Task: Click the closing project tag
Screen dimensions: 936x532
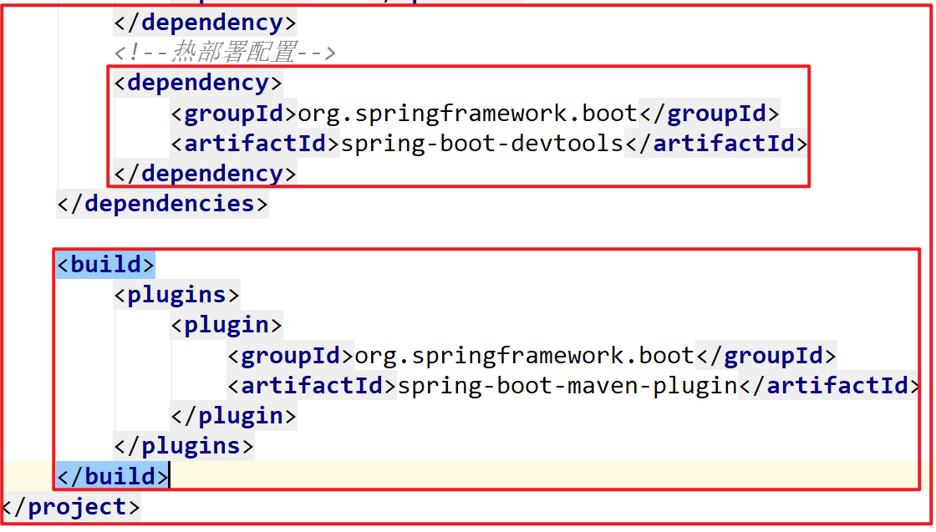Action: (x=71, y=506)
